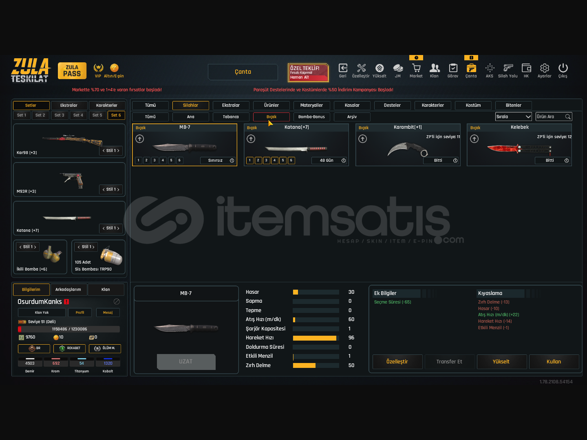587x440 pixels.
Task: Click previous style arrow for M93R [+3]
Action: point(104,189)
